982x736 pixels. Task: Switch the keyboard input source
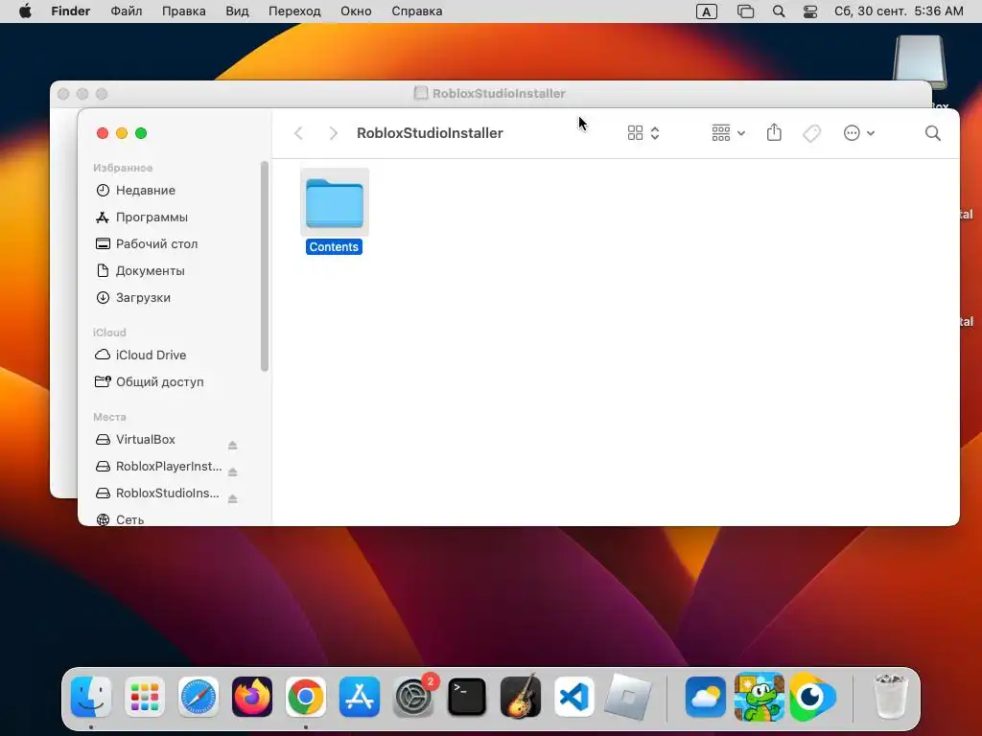point(707,11)
